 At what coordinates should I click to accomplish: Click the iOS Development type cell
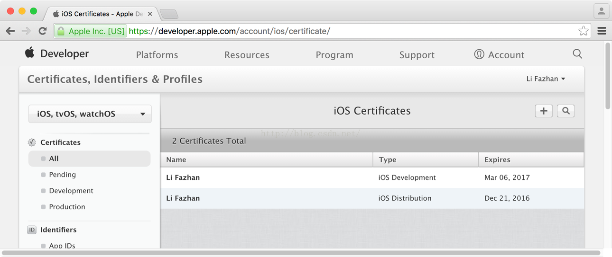407,178
